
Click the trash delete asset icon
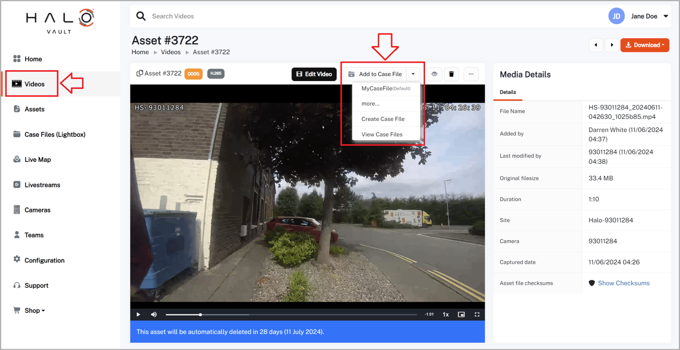click(x=451, y=74)
